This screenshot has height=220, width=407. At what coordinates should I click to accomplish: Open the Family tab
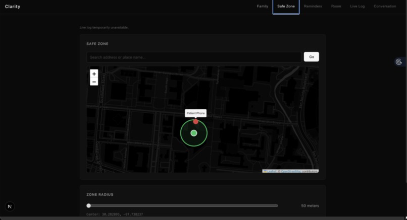point(262,6)
